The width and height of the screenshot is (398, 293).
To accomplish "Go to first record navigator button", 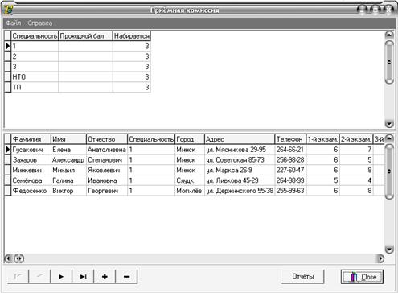I will 18,276.
